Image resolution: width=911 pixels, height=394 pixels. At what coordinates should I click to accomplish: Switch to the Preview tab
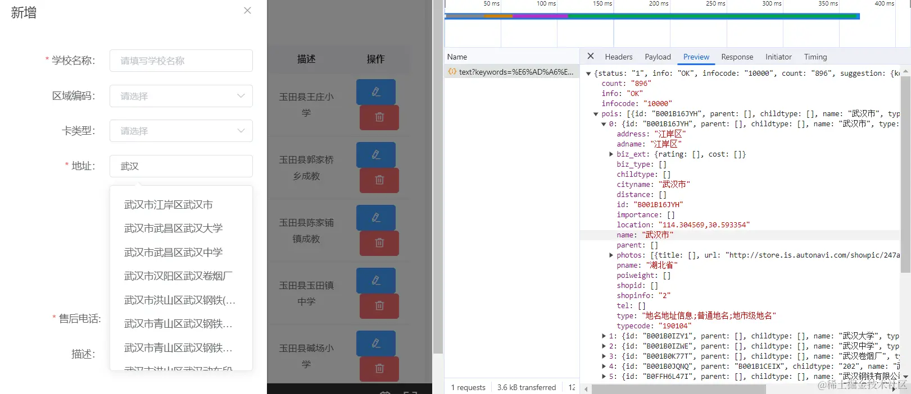click(x=696, y=57)
